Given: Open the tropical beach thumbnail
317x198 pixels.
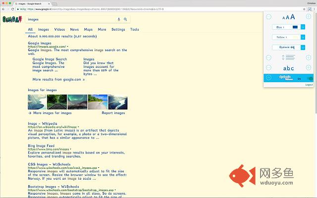Looking at the screenshot, I should click(98, 102).
